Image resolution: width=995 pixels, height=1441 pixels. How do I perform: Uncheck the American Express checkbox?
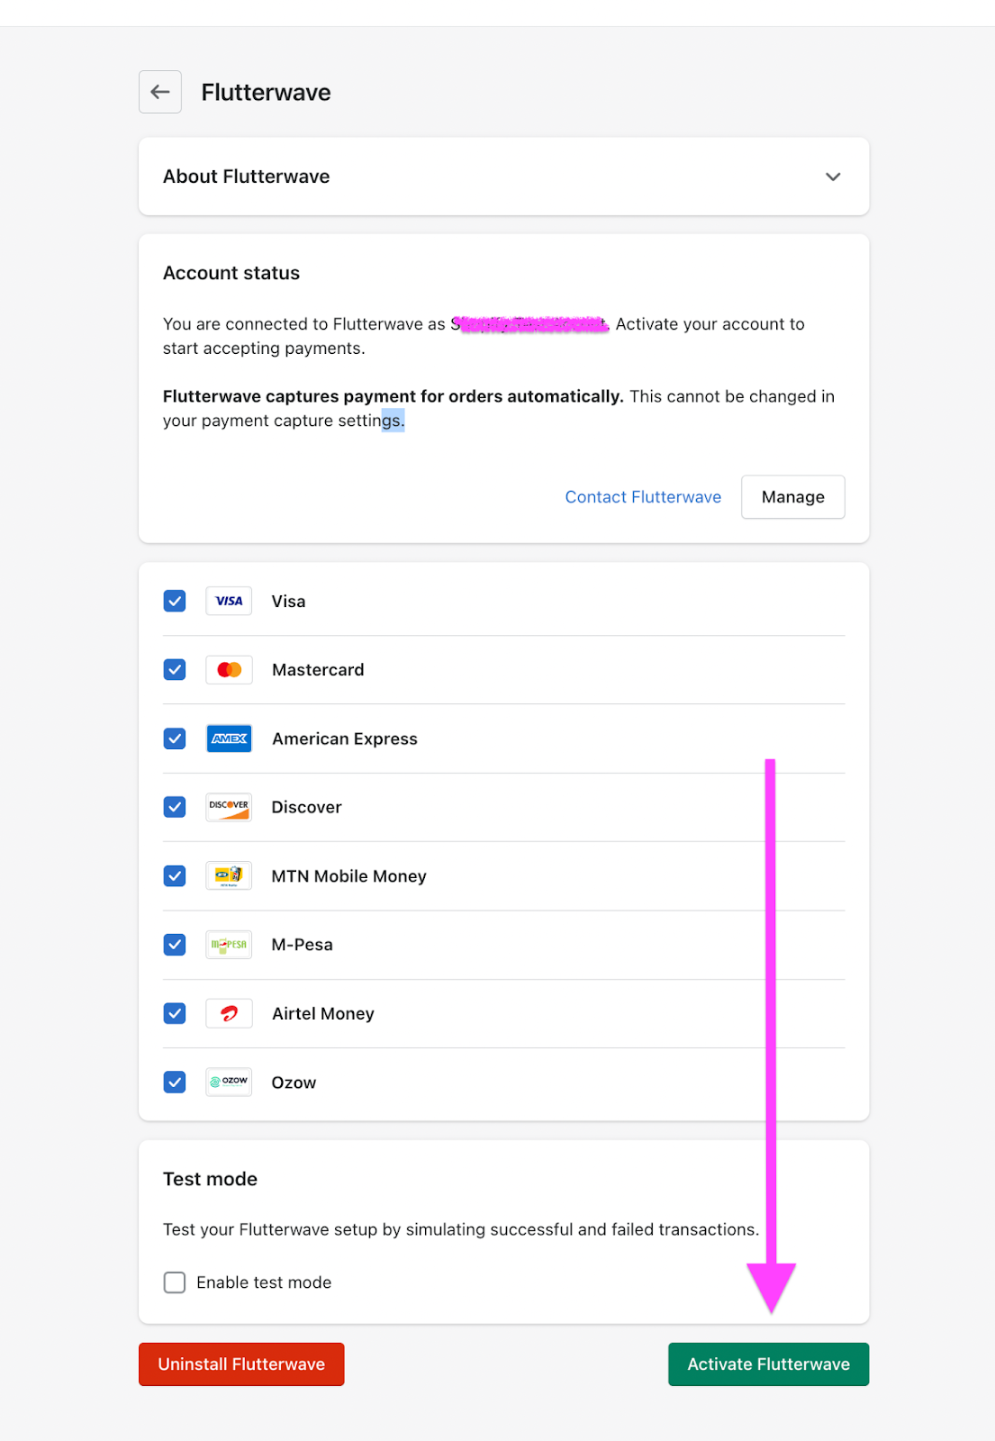[x=175, y=739]
